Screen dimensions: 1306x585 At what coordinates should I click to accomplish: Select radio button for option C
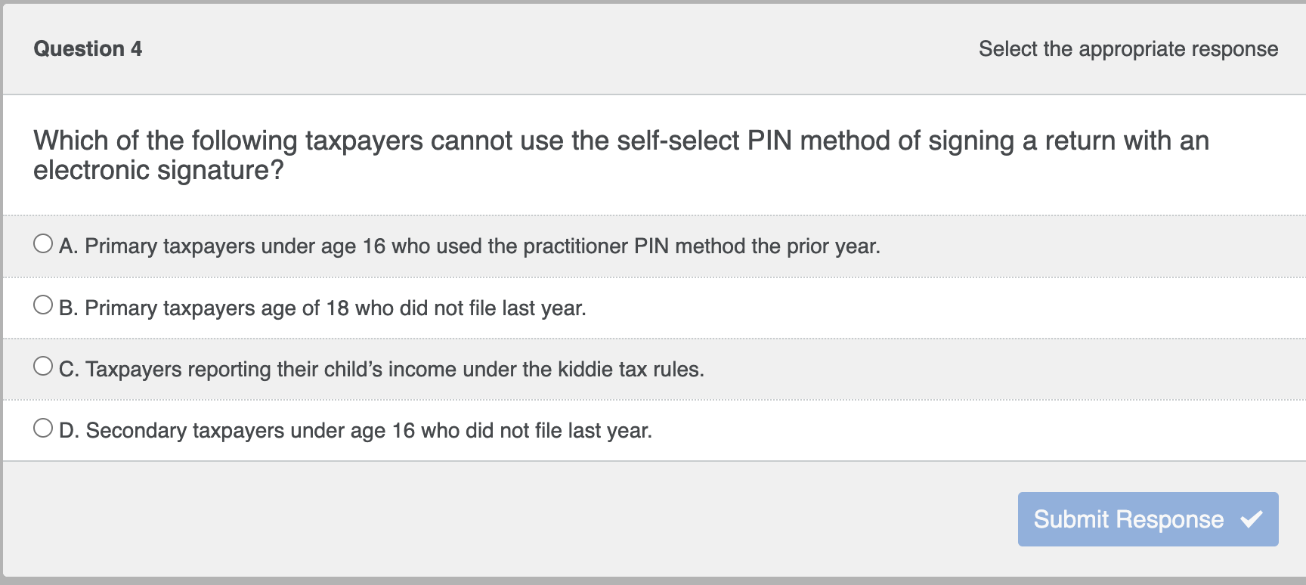(43, 365)
